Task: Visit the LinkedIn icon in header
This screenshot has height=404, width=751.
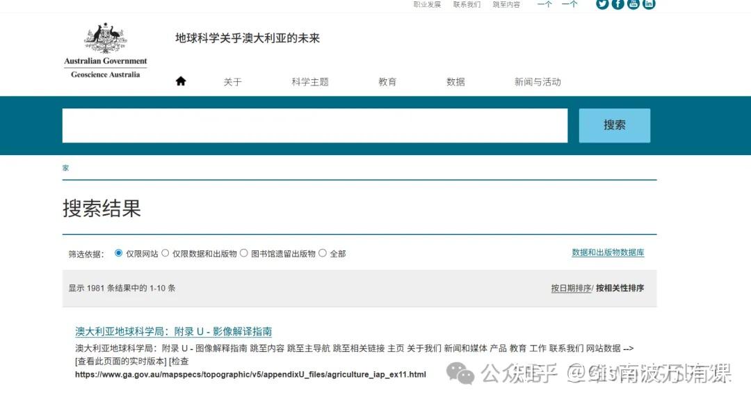Action: [648, 4]
